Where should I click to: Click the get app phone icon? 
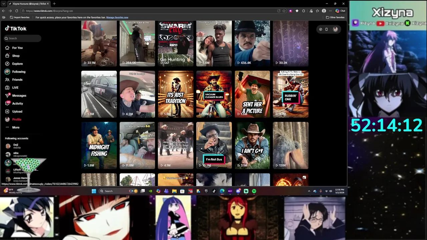tap(326, 29)
